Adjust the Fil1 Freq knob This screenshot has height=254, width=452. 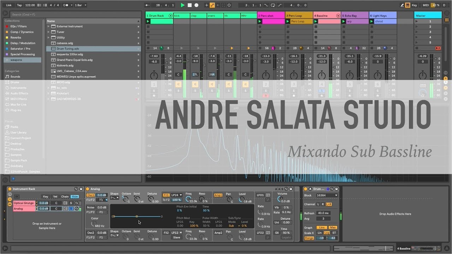point(189,200)
